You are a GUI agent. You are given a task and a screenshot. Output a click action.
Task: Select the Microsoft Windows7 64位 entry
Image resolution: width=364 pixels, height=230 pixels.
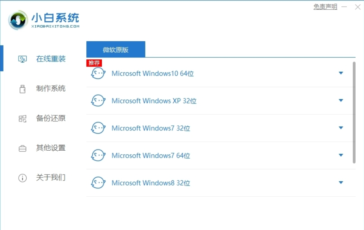(221, 155)
